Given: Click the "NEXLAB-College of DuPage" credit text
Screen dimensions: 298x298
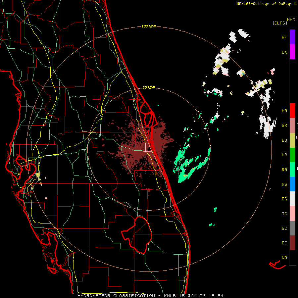Looking at the screenshot, I should coord(265,4).
